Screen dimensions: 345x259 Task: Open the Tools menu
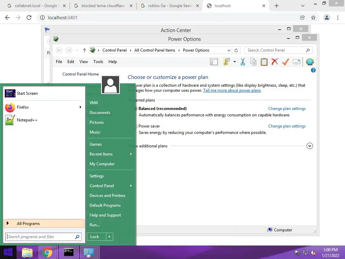point(98,62)
